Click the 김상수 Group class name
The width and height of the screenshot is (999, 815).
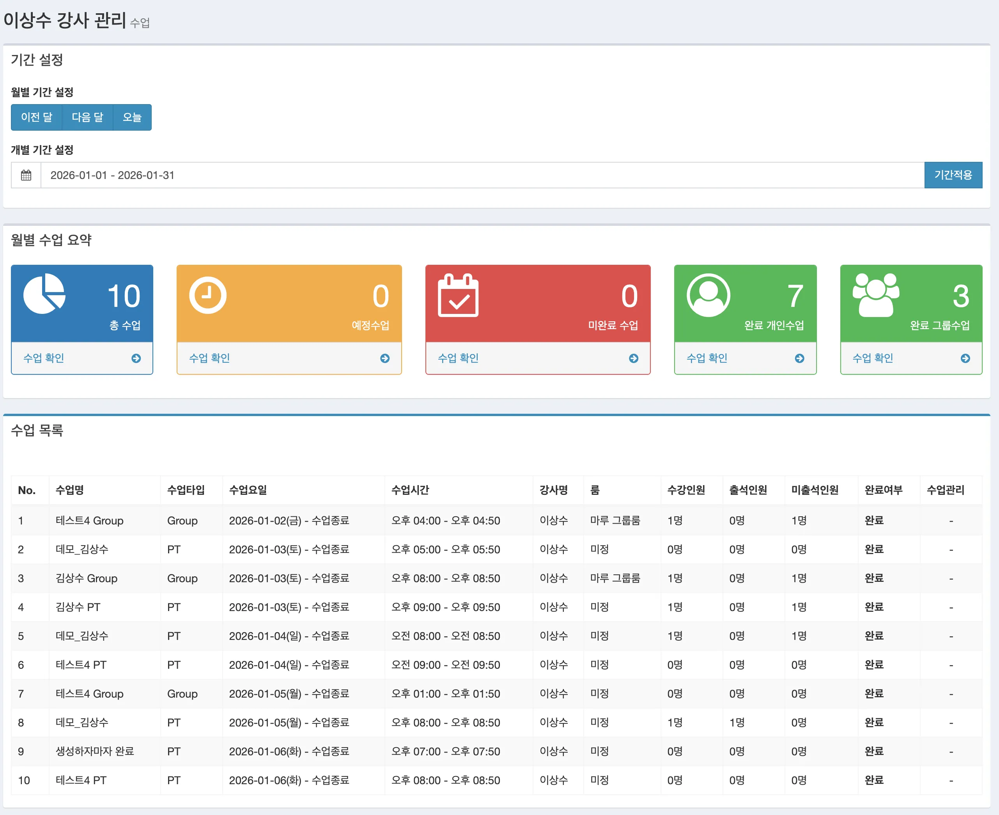87,578
